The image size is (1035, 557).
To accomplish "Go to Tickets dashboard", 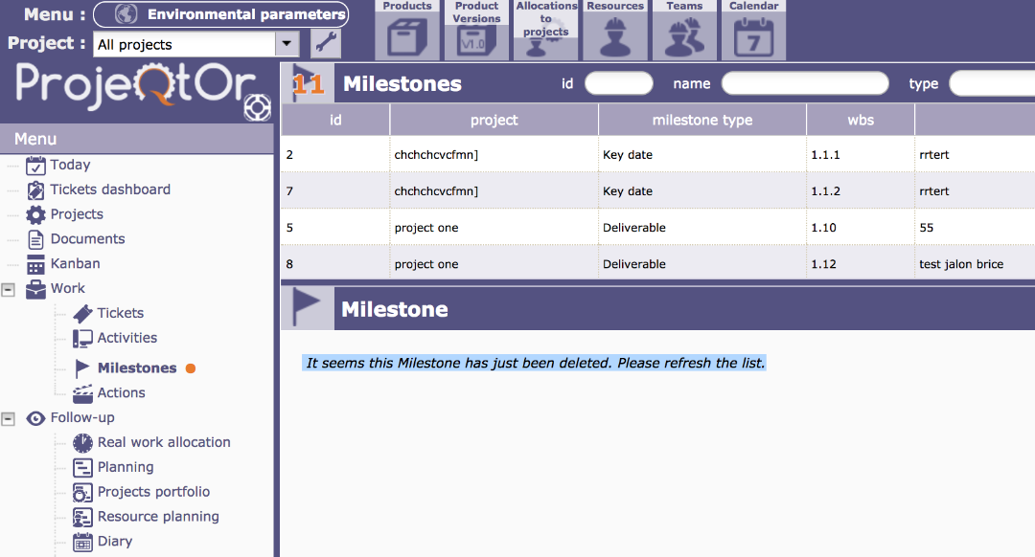I will pos(110,189).
